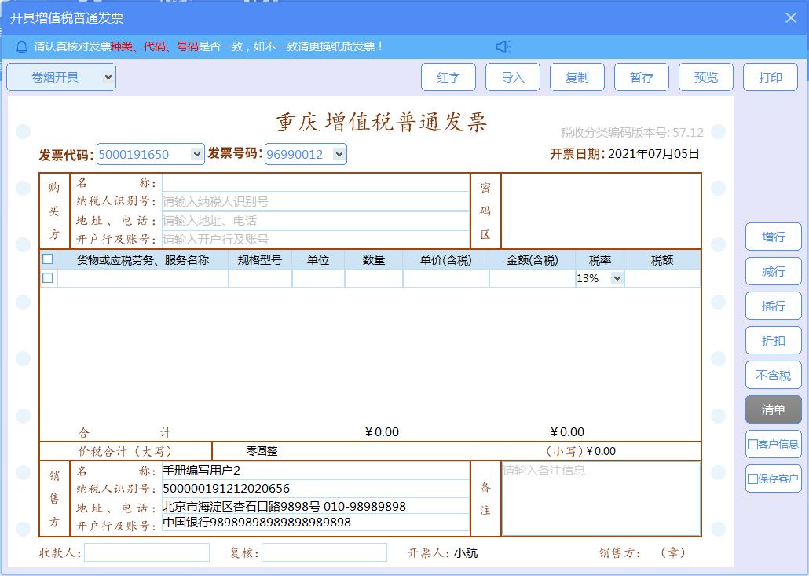Open the 发票号码 dropdown

[x=339, y=154]
